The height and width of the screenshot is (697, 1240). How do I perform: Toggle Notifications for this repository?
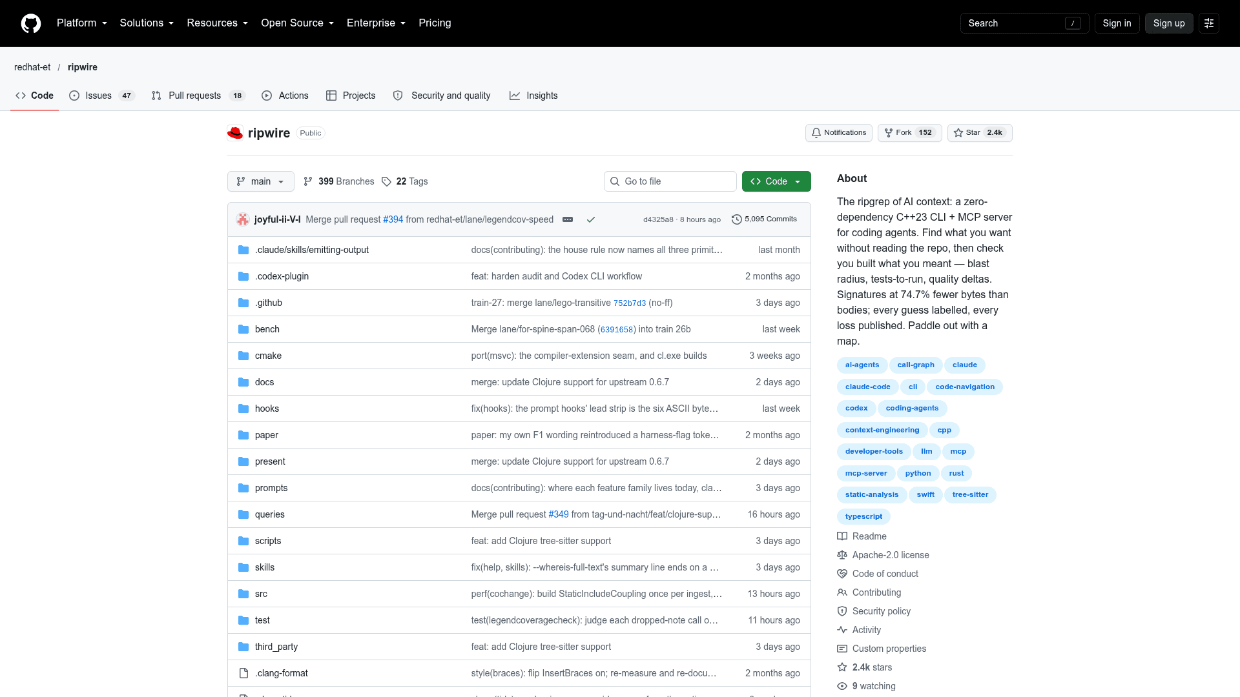tap(838, 133)
